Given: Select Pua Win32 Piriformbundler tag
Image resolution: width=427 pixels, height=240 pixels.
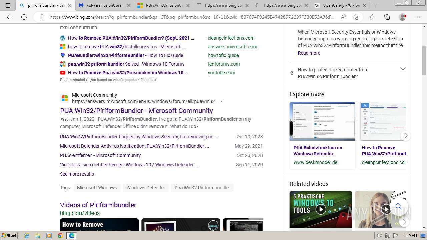Looking at the screenshot, I should (202, 188).
